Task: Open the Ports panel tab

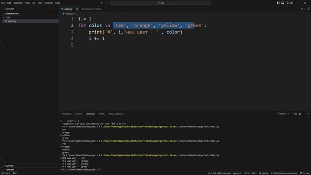Action: click(102, 114)
